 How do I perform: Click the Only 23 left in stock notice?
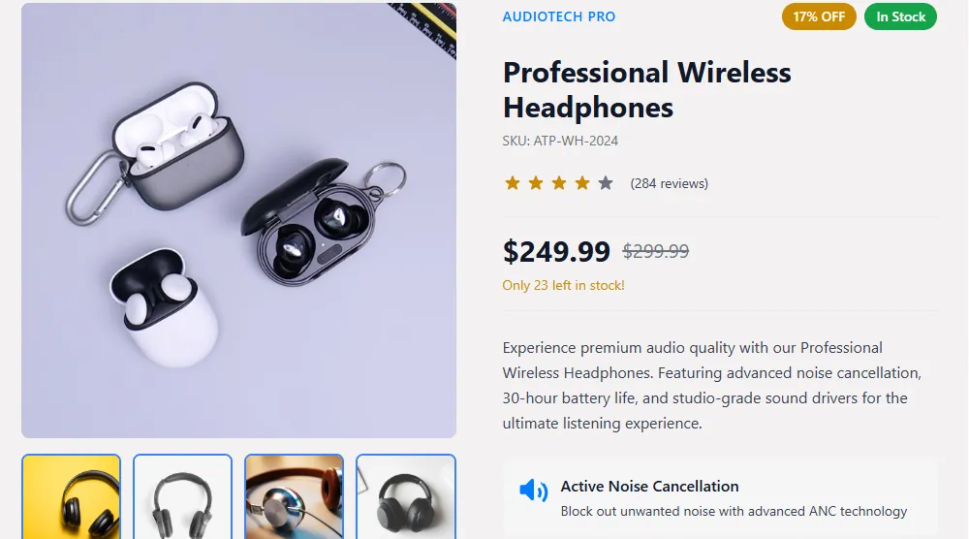click(x=563, y=285)
